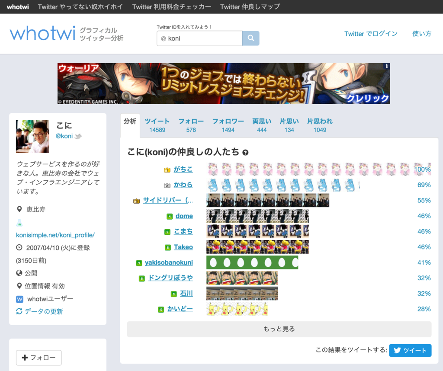The width and height of the screenshot is (443, 371).
Task: Open the konisimple.net/koni_profile/ link
Action: (x=55, y=235)
